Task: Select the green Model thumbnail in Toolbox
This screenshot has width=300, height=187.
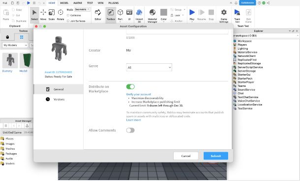Action: pos(26,60)
